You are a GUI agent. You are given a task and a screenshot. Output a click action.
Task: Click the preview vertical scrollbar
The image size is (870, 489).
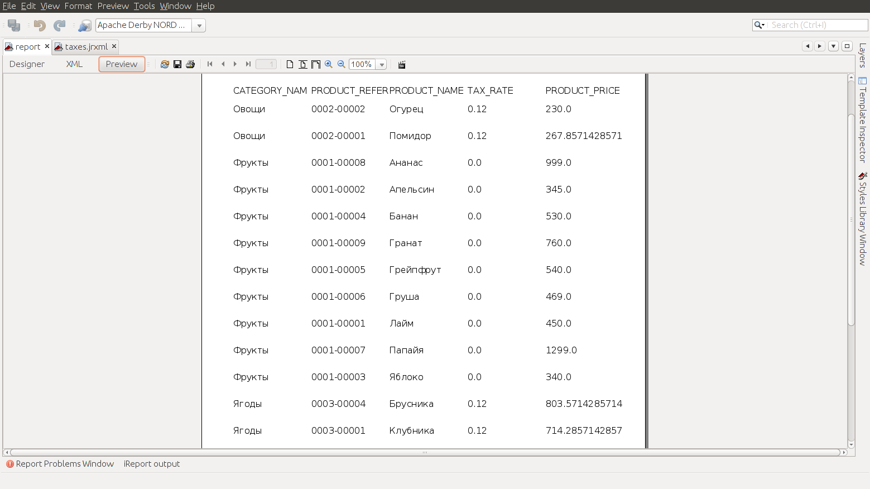(851, 219)
